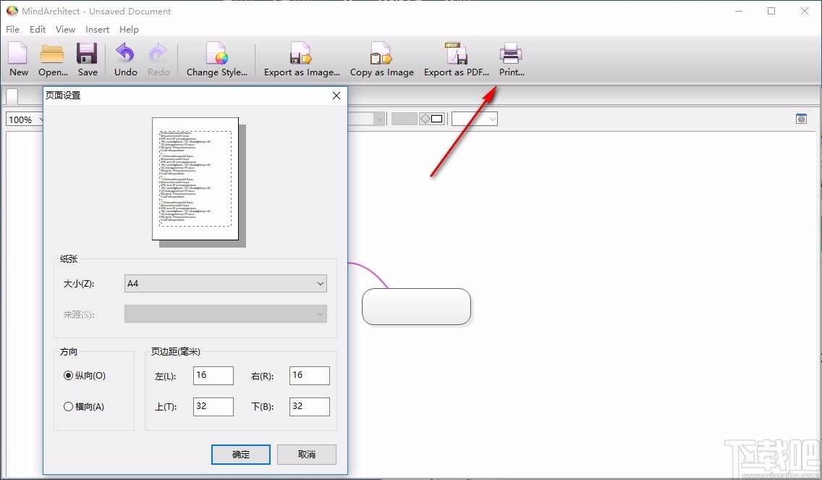Undo the last action
Viewport: 822px width, 480px height.
click(x=125, y=59)
